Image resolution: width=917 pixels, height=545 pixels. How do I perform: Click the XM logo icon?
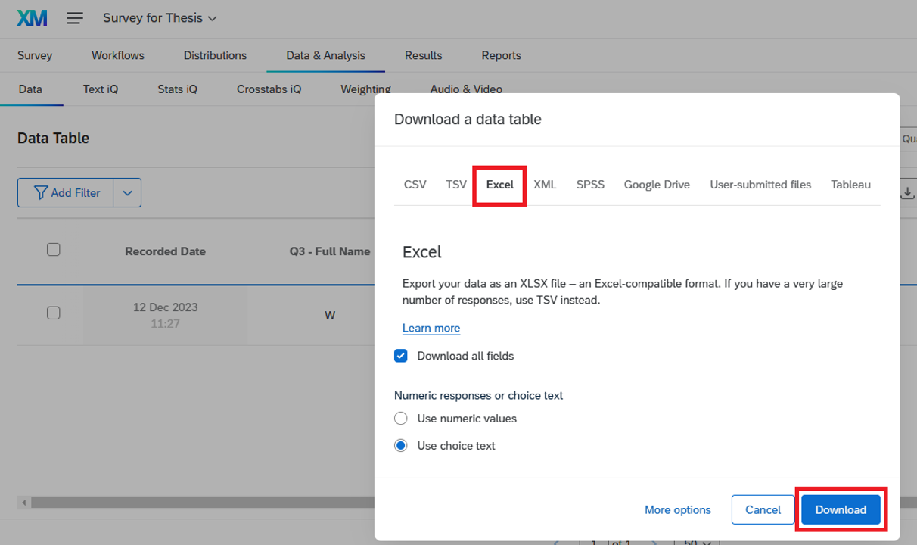[x=32, y=18]
